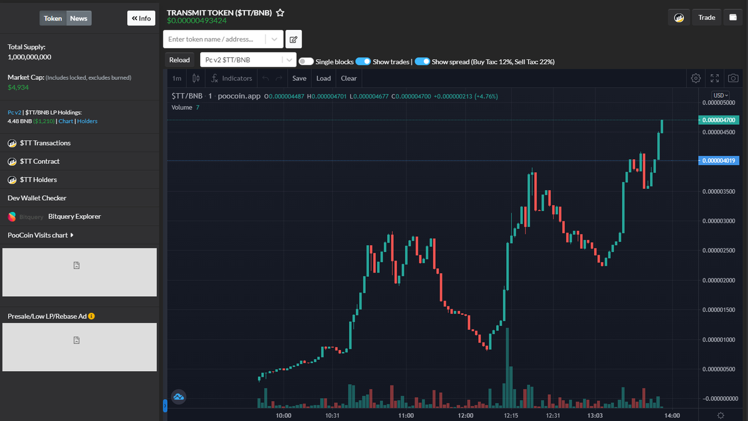Screen dimensions: 748x421
Task: Click the current price label 0.000004700
Action: coord(718,120)
